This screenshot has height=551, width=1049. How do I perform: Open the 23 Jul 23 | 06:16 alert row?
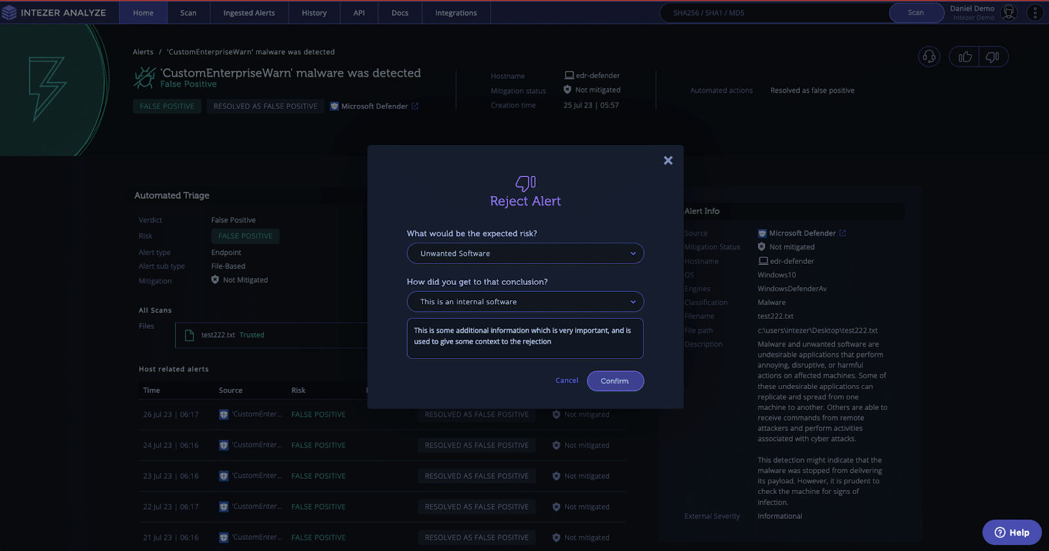click(382, 476)
